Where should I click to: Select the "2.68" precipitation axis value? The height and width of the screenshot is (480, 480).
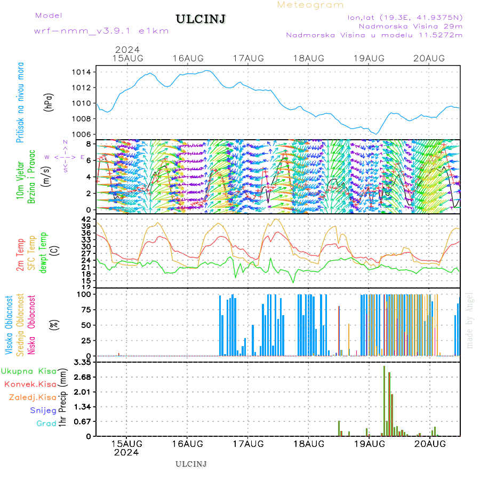pyautogui.click(x=83, y=377)
